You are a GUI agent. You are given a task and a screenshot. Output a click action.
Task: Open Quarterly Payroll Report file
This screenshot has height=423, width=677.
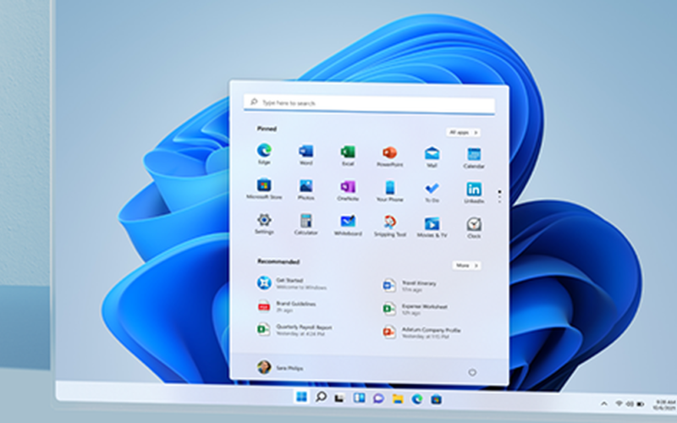click(294, 330)
